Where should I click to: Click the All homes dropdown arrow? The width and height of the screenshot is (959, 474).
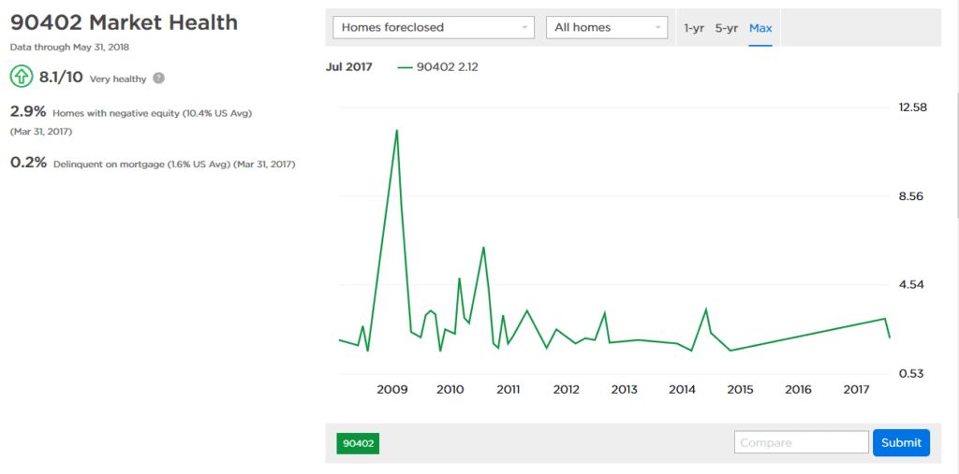(657, 28)
